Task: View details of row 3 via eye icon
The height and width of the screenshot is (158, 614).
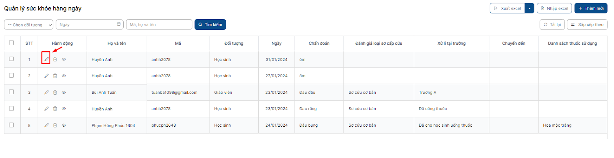Action: [x=64, y=92]
